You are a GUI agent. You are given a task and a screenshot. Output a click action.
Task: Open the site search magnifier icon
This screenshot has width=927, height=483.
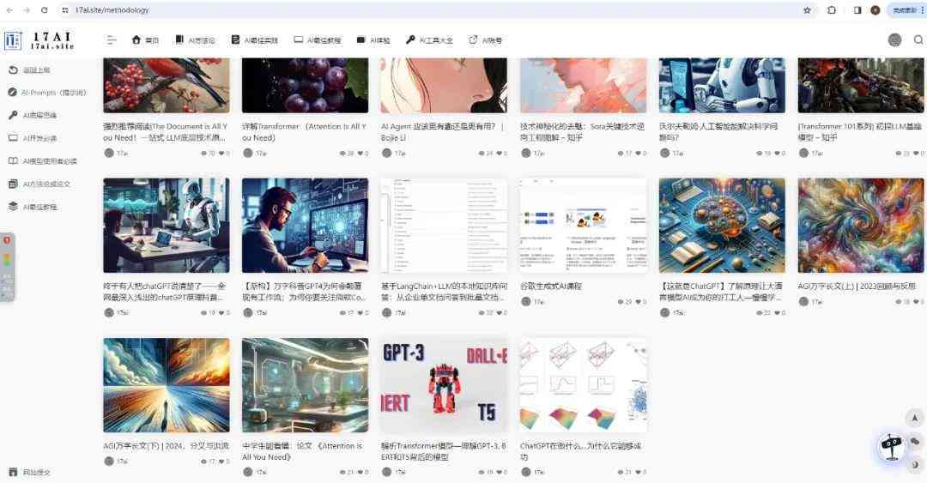pos(918,39)
